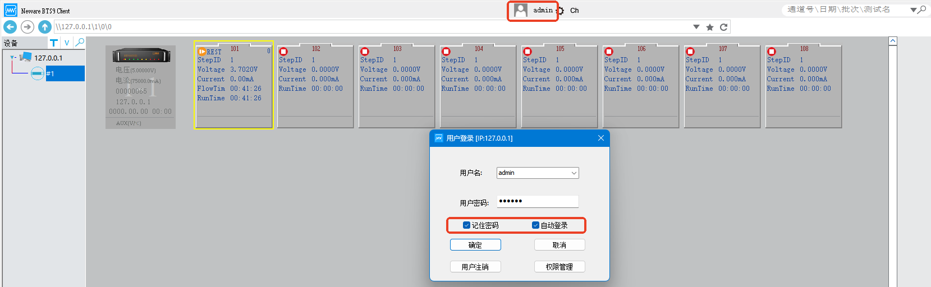Click the stop status icon on channel 105
931x287 pixels.
click(528, 52)
